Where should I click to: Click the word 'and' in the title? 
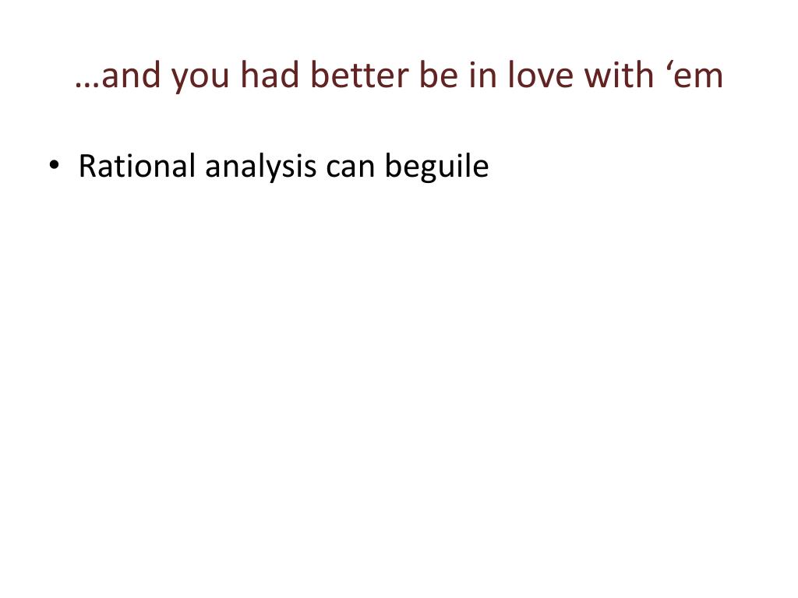coord(131,76)
